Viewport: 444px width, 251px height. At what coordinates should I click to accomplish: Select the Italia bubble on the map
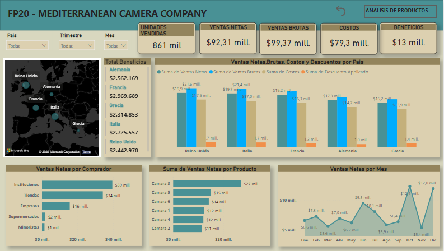55,116
